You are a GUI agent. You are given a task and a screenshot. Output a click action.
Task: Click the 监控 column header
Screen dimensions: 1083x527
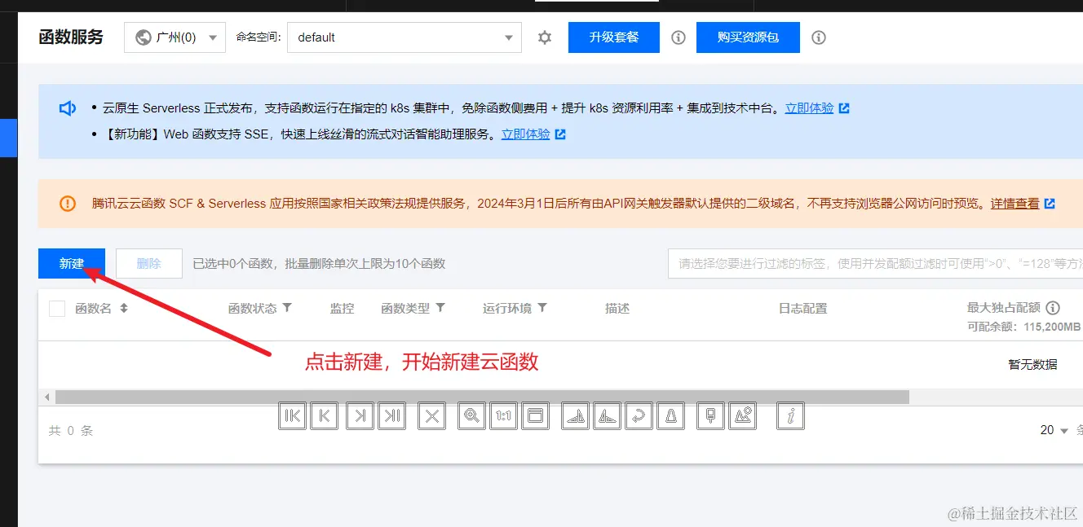pos(343,308)
